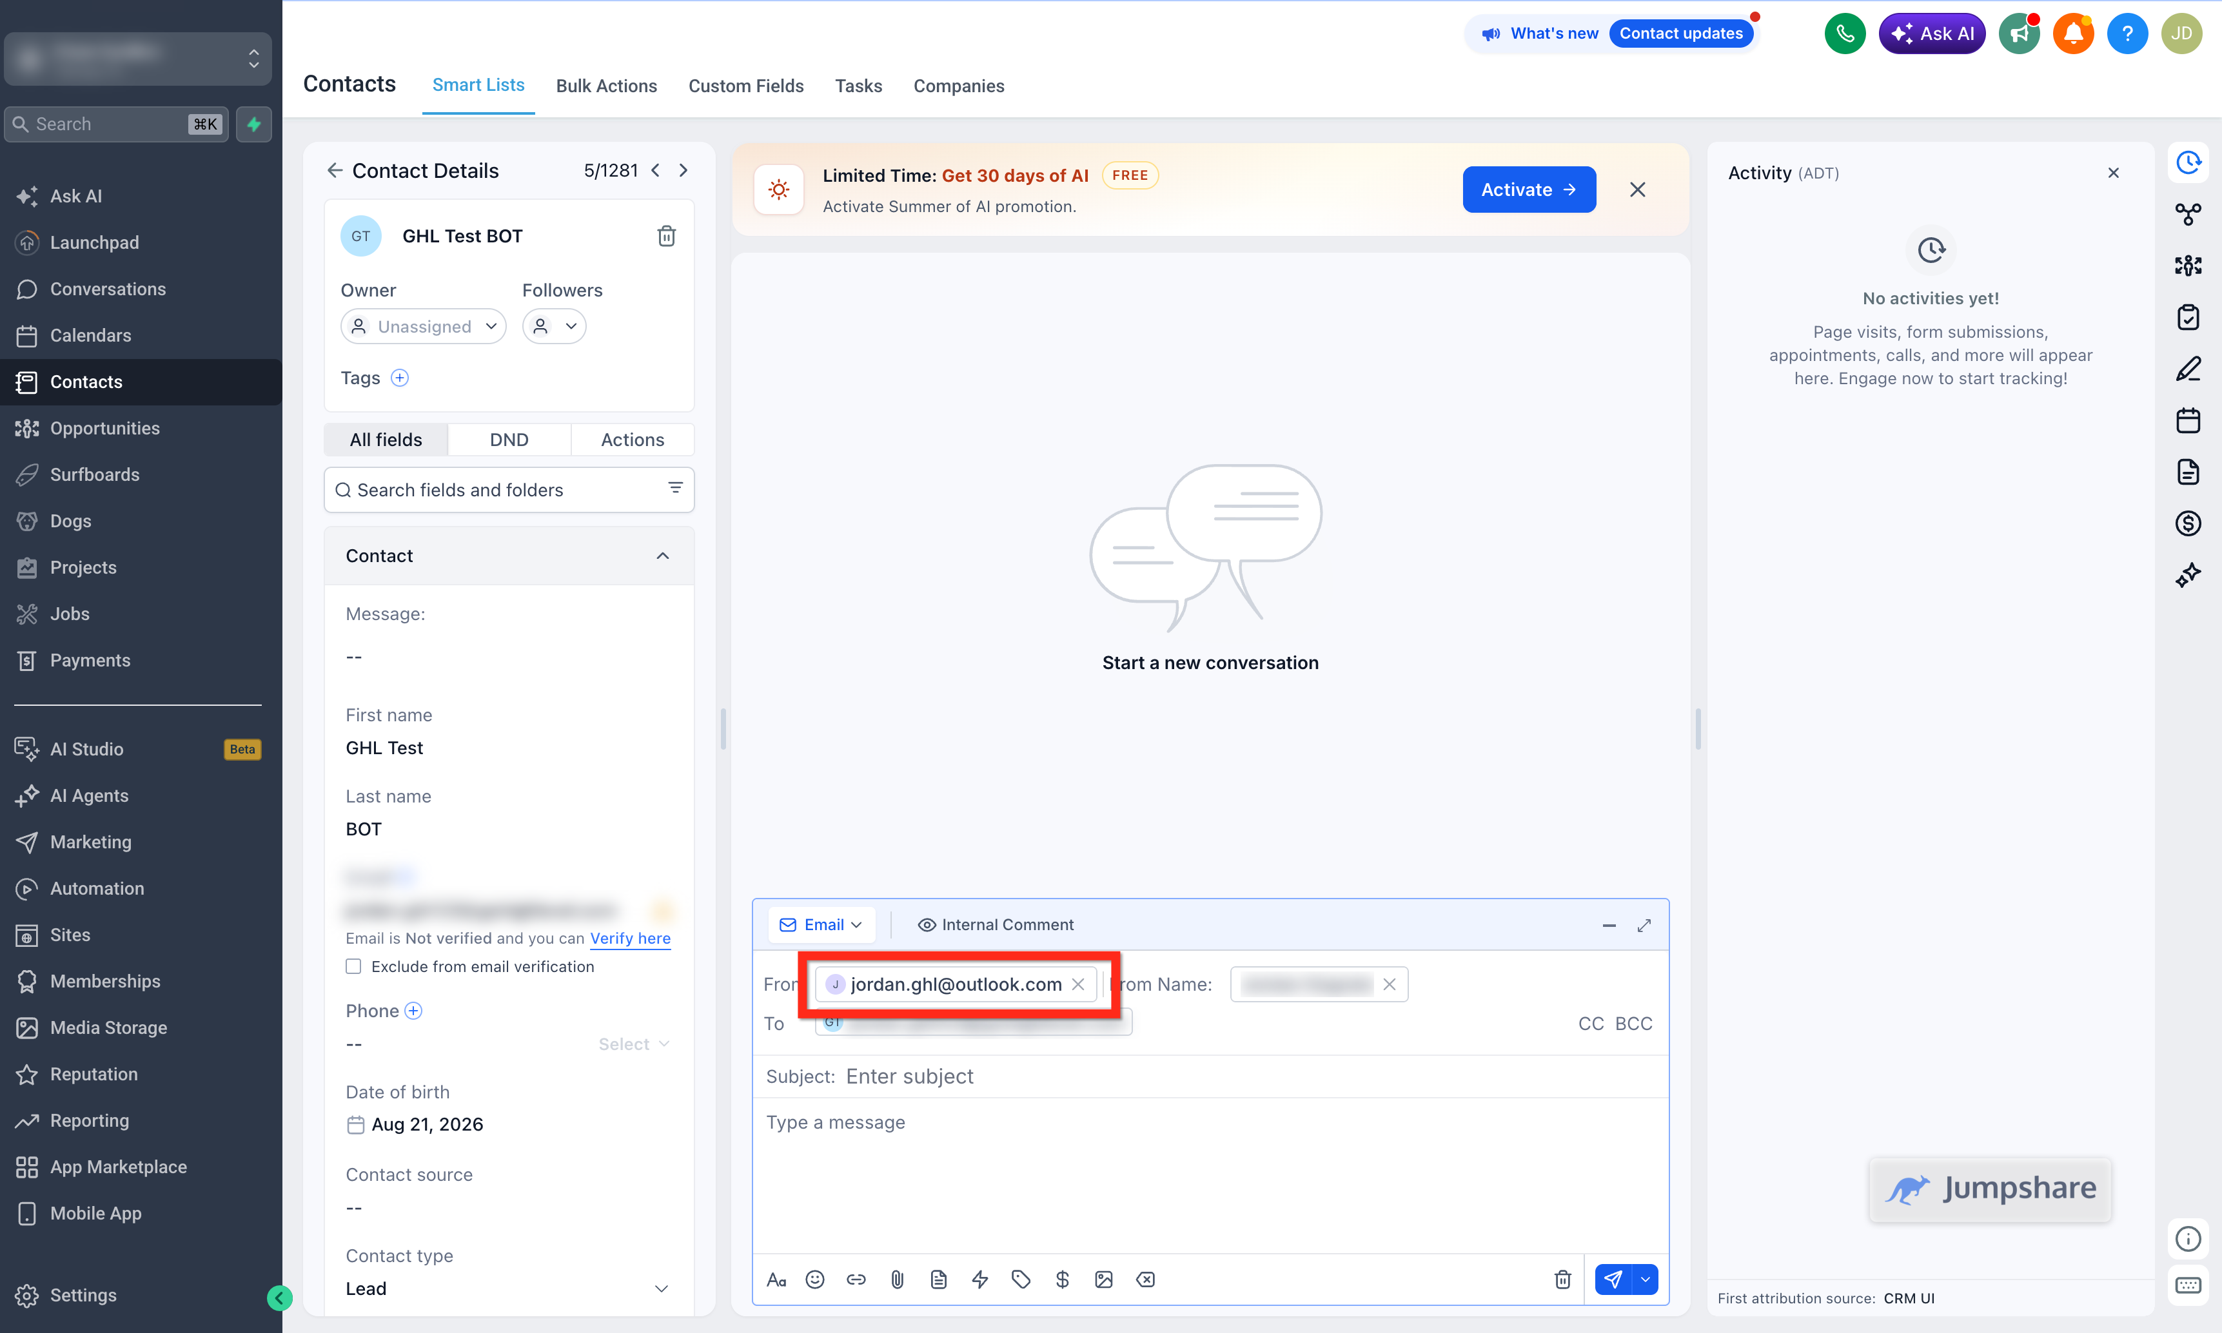The image size is (2222, 1333).
Task: Remove jordan.ghl@outlook.com from the From field
Action: pos(1078,984)
